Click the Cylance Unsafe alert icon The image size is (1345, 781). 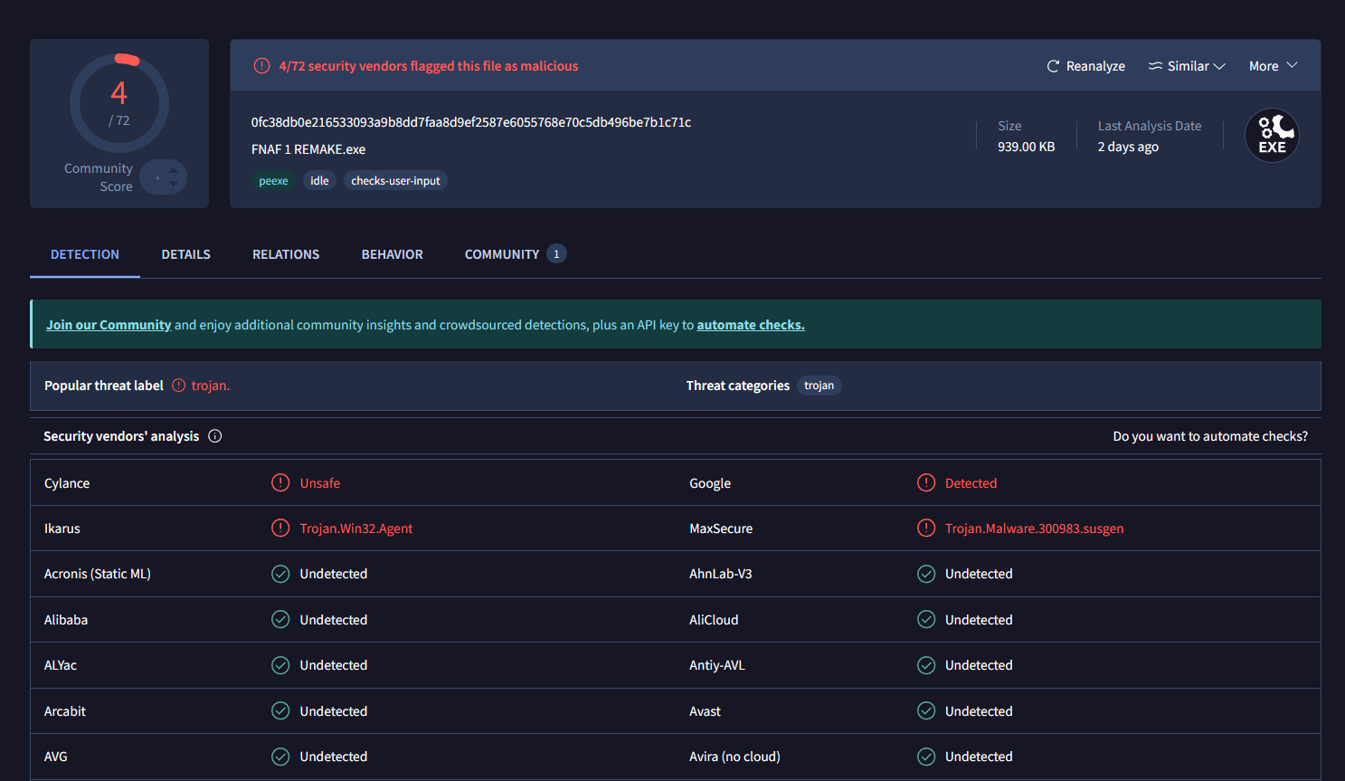coord(280,482)
